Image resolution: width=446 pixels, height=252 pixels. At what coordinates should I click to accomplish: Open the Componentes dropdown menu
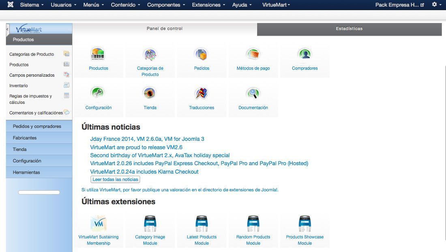click(166, 5)
